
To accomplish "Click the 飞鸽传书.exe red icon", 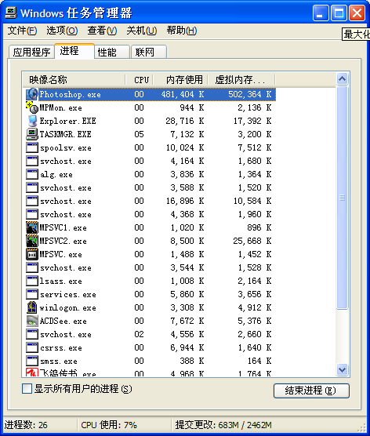I will click(31, 372).
